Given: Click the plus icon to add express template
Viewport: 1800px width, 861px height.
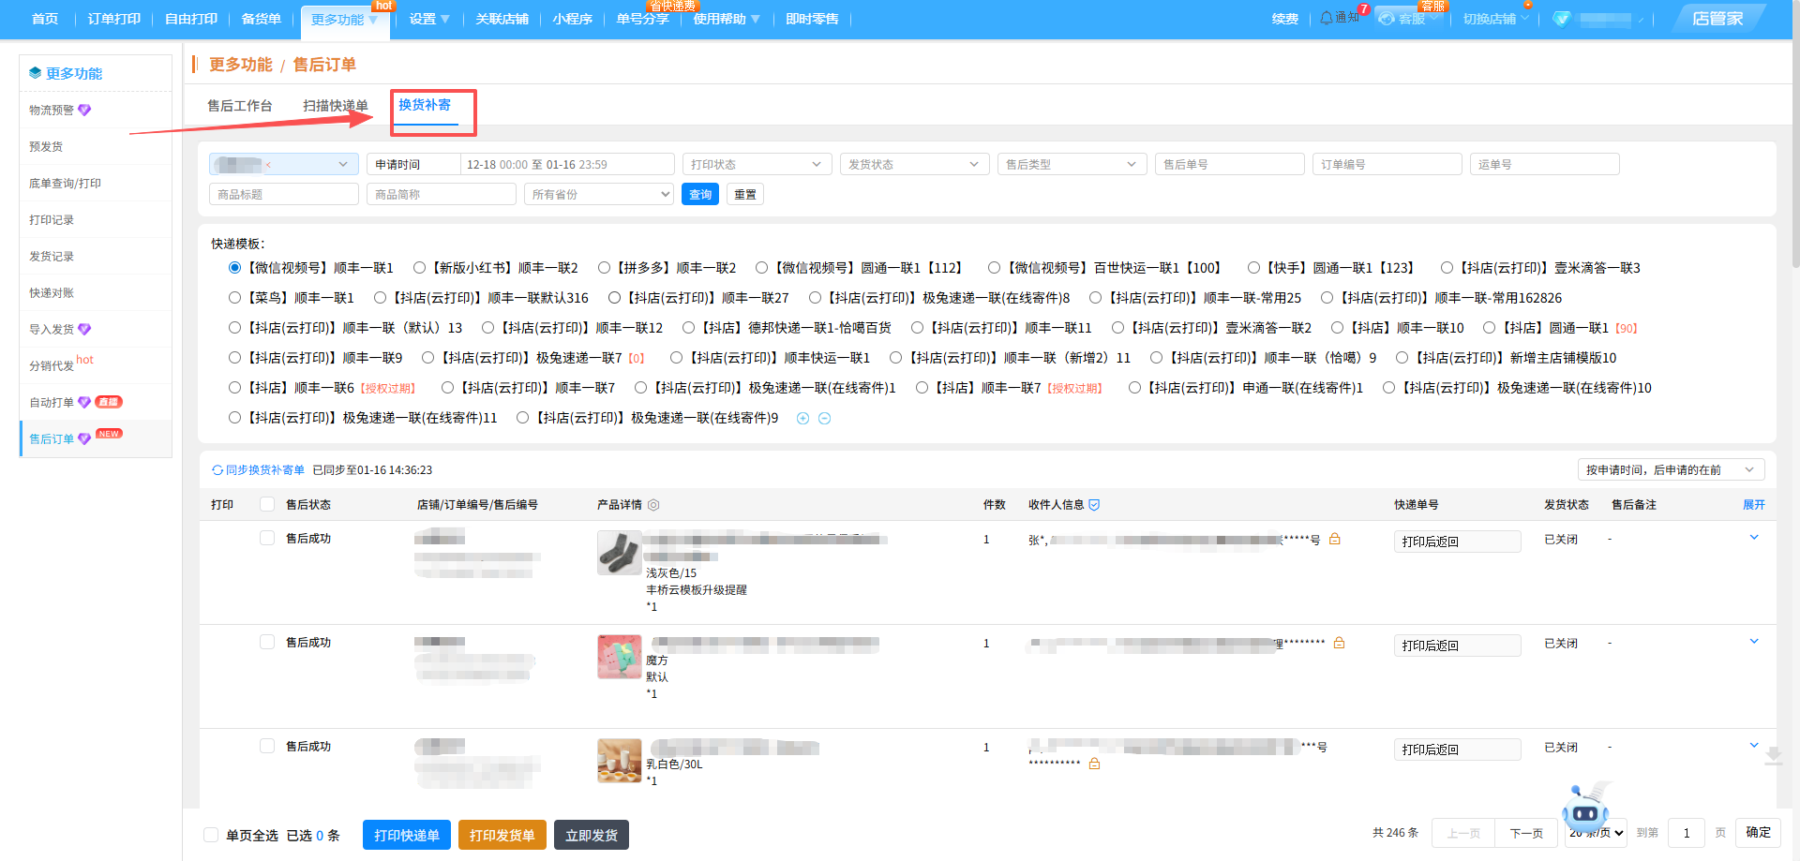Looking at the screenshot, I should coord(802,419).
